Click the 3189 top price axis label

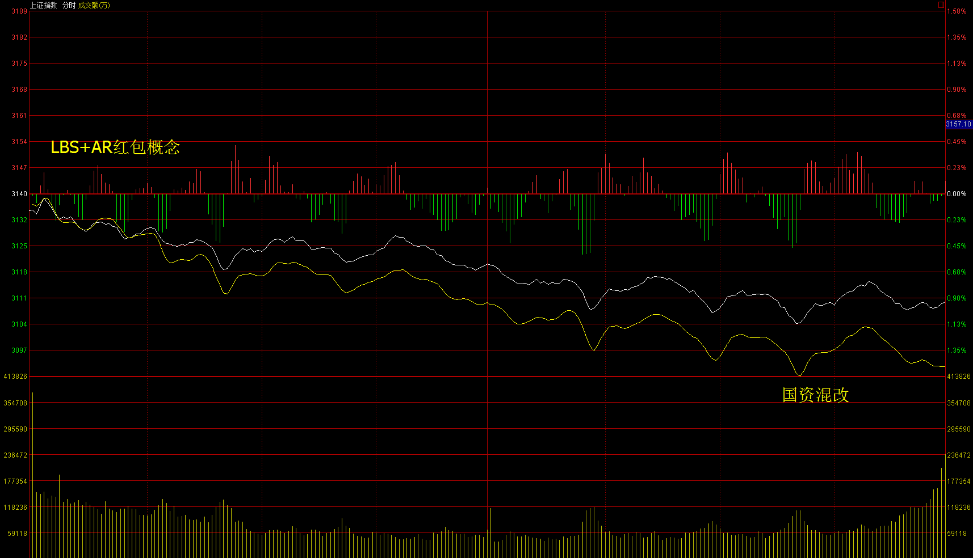click(19, 11)
